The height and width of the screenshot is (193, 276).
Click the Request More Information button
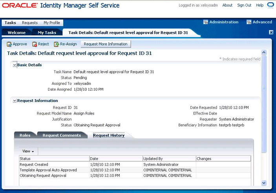[106, 44]
